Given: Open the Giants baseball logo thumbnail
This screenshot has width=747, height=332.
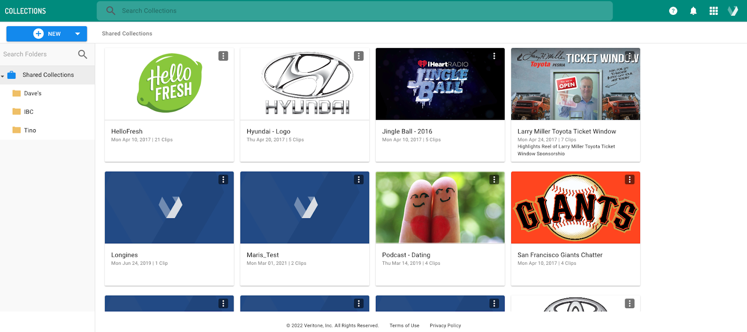Looking at the screenshot, I should [x=576, y=207].
